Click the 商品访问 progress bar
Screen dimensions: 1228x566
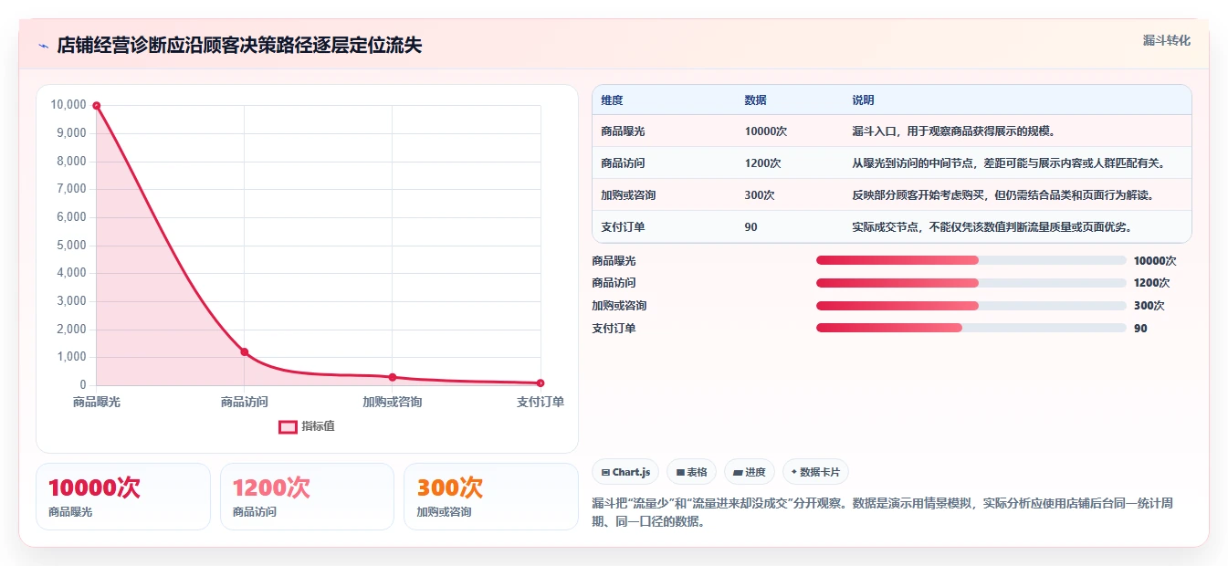pos(971,283)
